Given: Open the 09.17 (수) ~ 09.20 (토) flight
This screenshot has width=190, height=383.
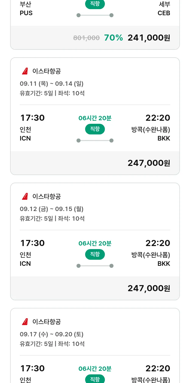Looking at the screenshot, I should (52, 334).
